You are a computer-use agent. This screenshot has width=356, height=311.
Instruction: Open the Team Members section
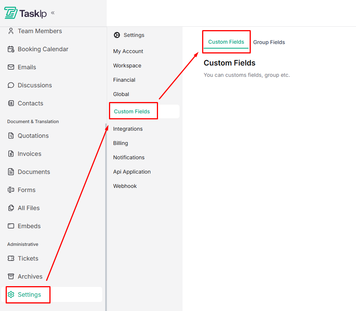pos(39,31)
